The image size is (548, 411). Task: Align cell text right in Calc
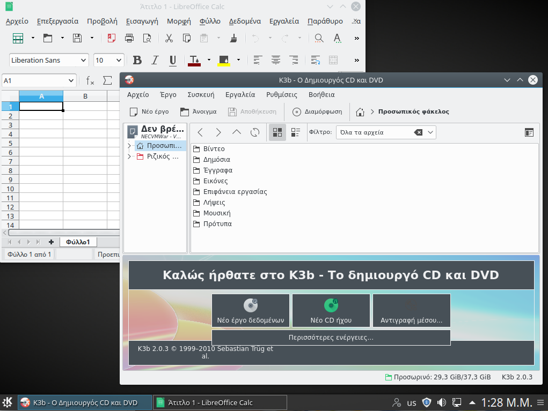click(x=294, y=61)
